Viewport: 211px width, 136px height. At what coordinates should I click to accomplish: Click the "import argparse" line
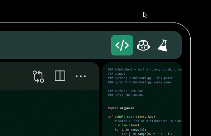[121, 108]
